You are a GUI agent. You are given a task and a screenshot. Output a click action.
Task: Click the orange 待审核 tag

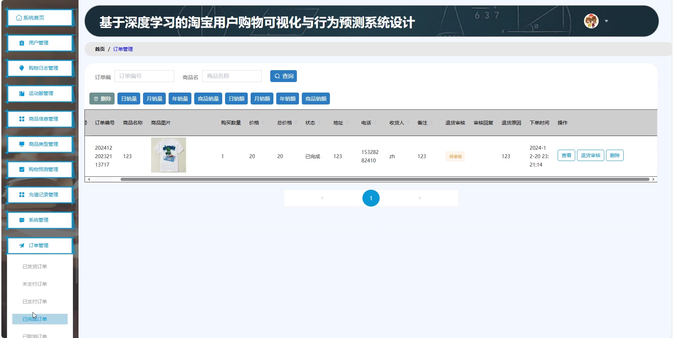pyautogui.click(x=455, y=156)
